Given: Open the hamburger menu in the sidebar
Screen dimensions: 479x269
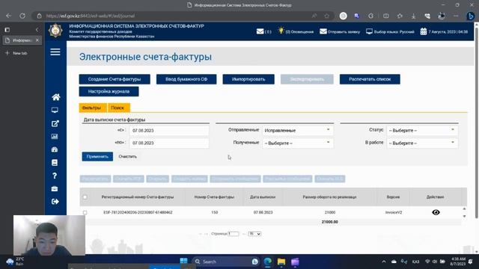Looking at the screenshot, I should (55, 52).
